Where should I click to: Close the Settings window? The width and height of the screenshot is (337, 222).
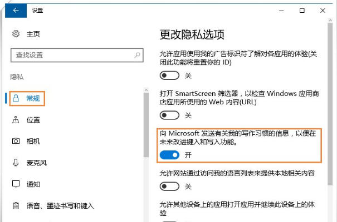tap(323, 11)
